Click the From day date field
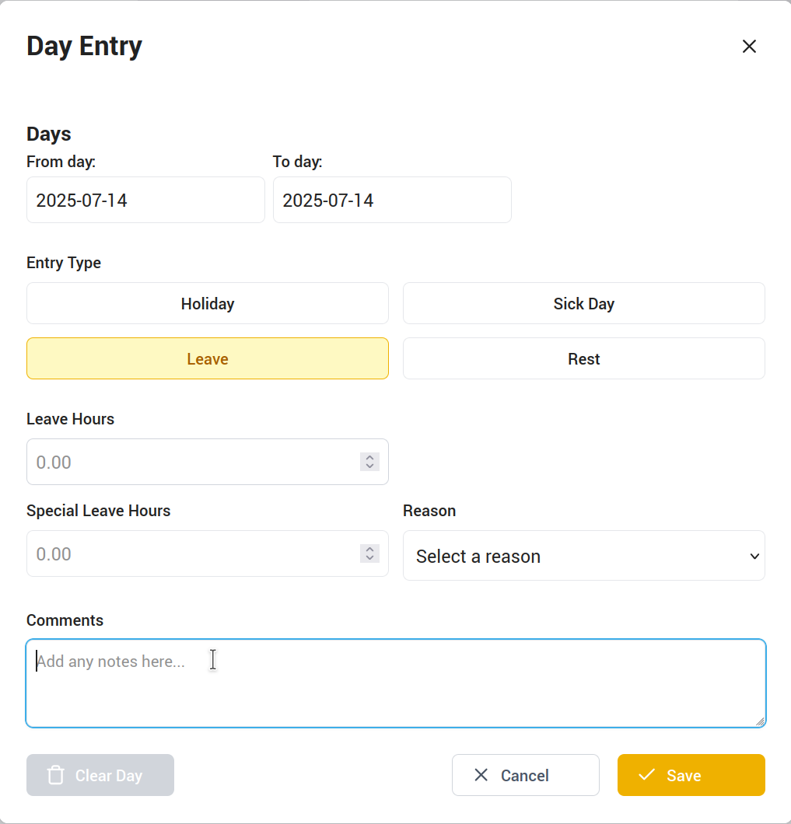Viewport: 791px width, 824px height. coord(145,200)
